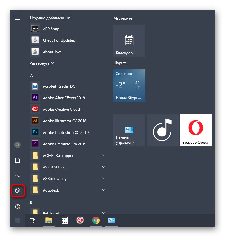Screen dimensions: 225x237
Task: Launch Adobe After Effects 2019
Action: (68, 98)
